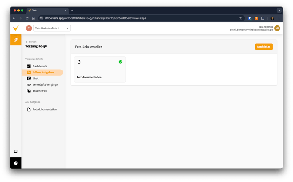
Task: Go to Verknüpfte Vorgänge
Action: pos(45,84)
